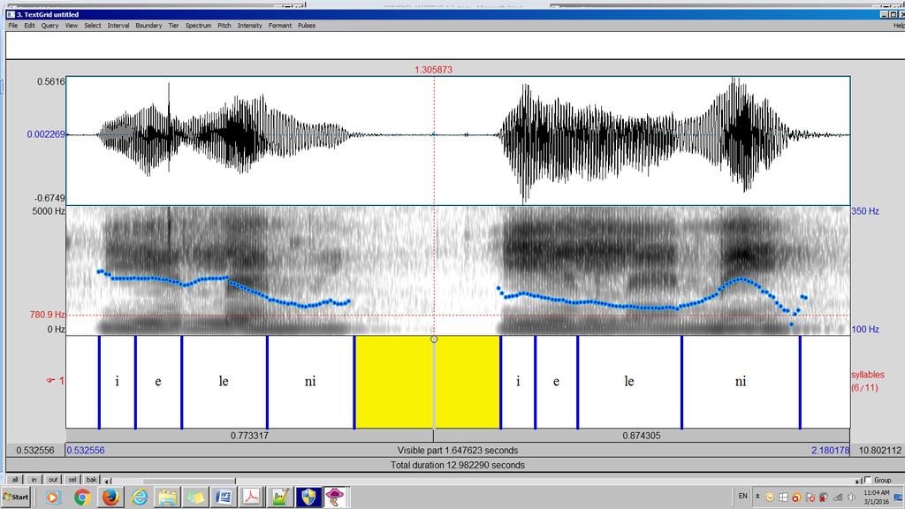Play the 0.773317 seconds segment bar
Screen dimensions: 905x509
(x=249, y=436)
